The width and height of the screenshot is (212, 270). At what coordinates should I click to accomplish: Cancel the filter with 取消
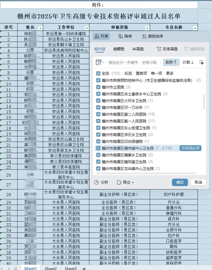tap(198, 182)
